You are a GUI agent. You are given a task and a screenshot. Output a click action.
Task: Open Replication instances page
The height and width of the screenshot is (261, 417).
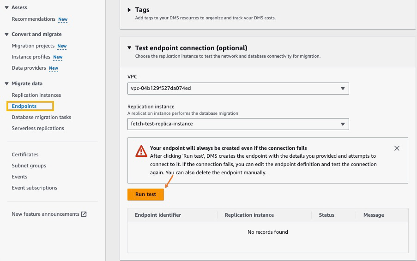(x=36, y=95)
